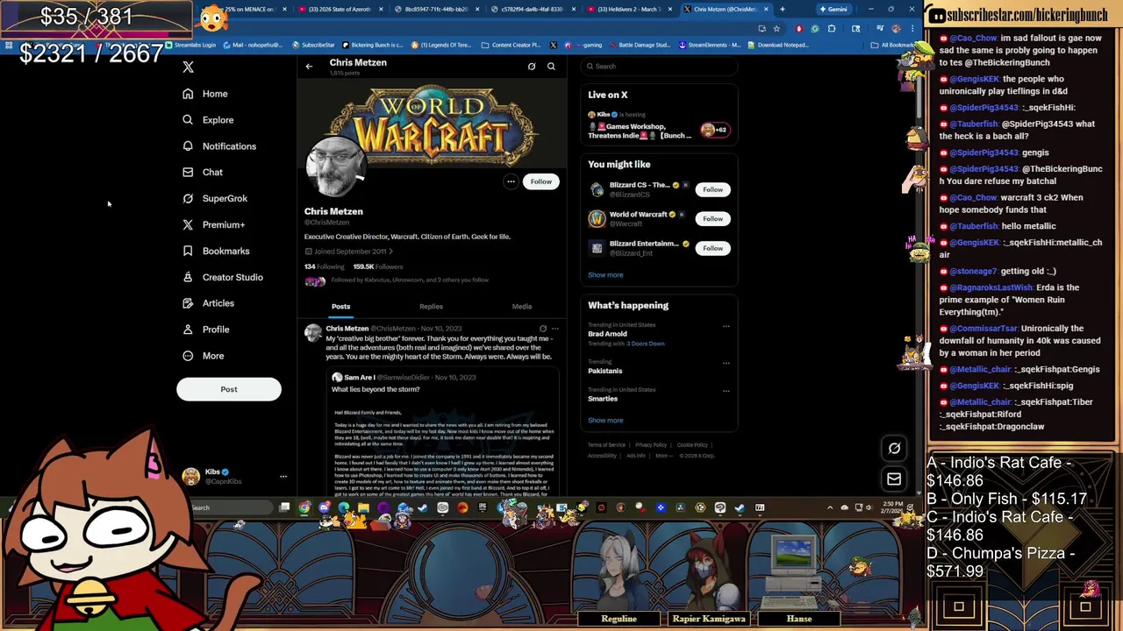
Task: Open Terms of Service footer link
Action: click(x=606, y=445)
